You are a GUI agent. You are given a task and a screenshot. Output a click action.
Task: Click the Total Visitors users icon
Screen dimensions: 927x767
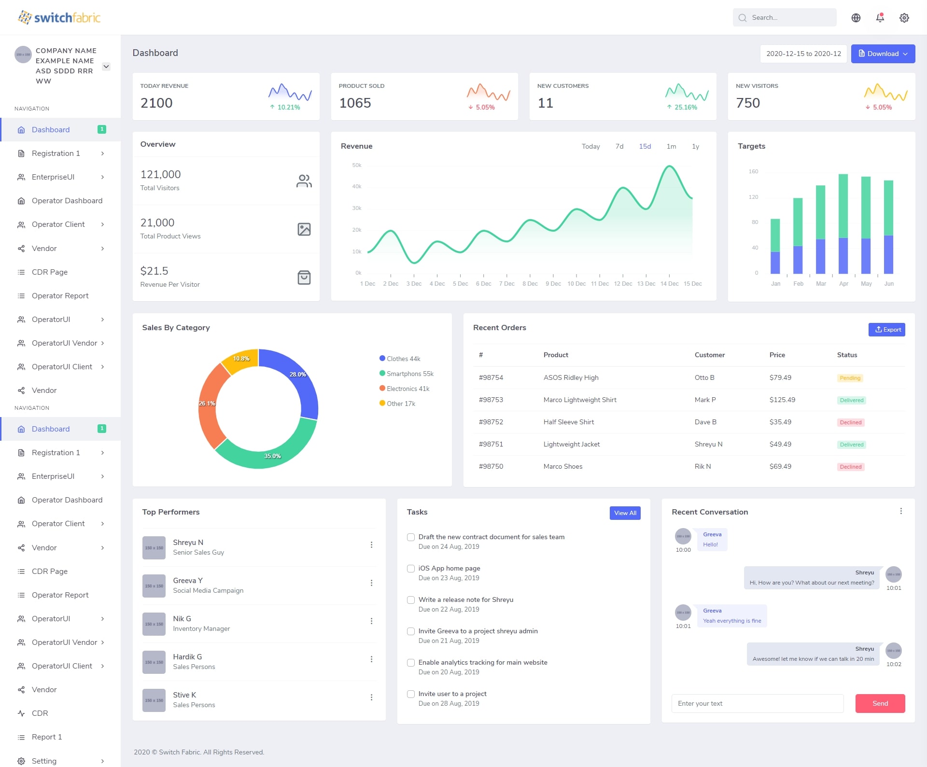tap(304, 181)
